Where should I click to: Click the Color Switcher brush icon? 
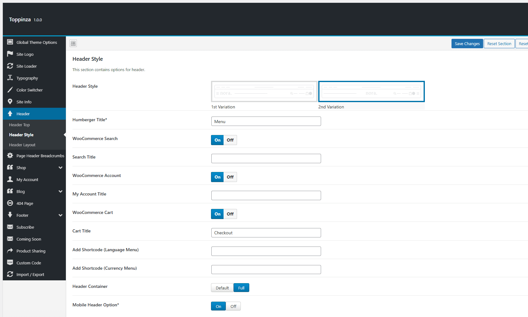pyautogui.click(x=10, y=90)
